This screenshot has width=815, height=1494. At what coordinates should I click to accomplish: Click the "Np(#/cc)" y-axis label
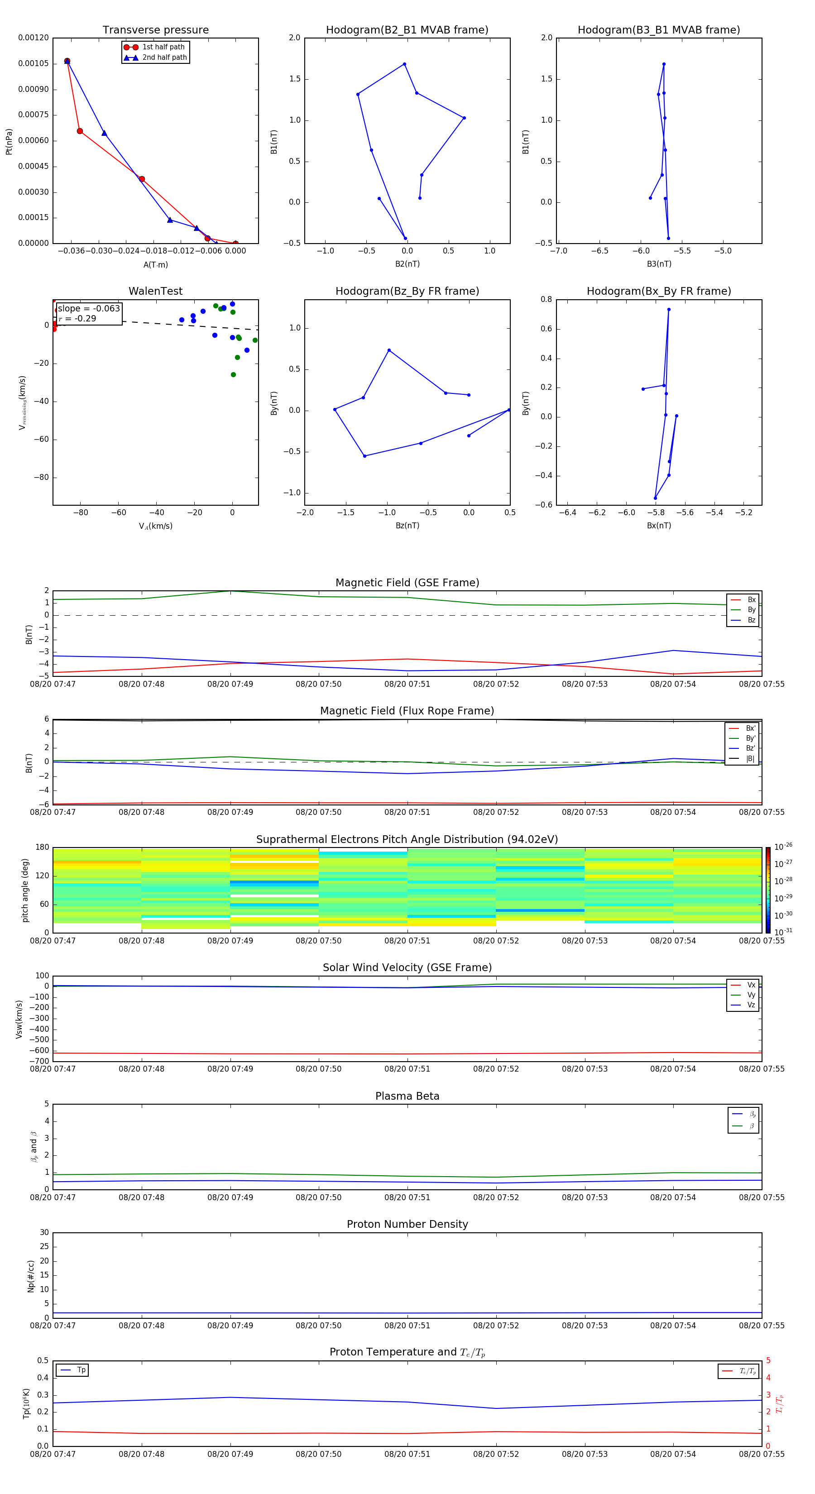point(31,1276)
